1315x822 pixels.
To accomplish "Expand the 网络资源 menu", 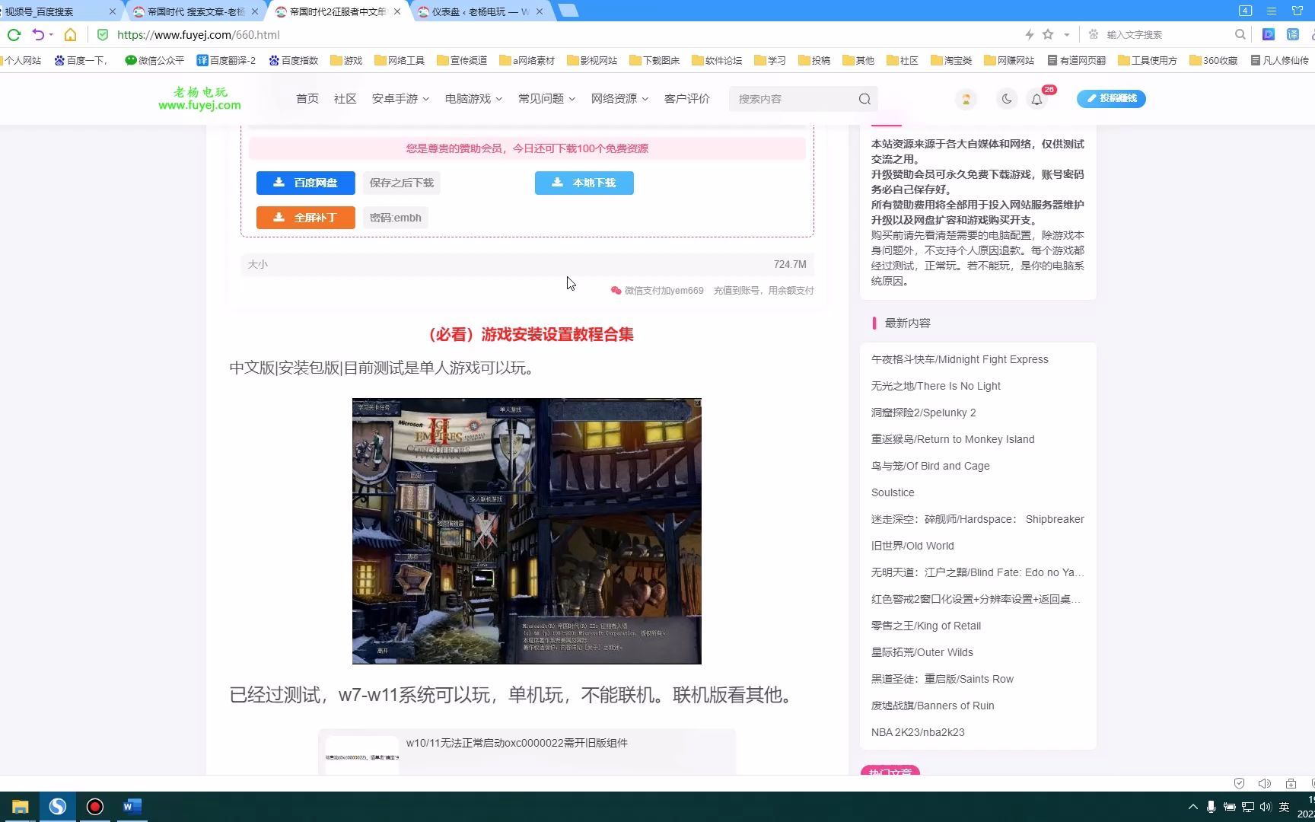I will coord(619,99).
